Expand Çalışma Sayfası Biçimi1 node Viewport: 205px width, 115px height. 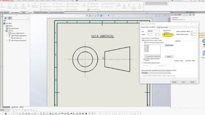7,33
